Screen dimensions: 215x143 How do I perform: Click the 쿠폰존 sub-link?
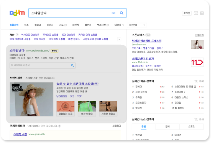pyautogui.click(x=148, y=66)
